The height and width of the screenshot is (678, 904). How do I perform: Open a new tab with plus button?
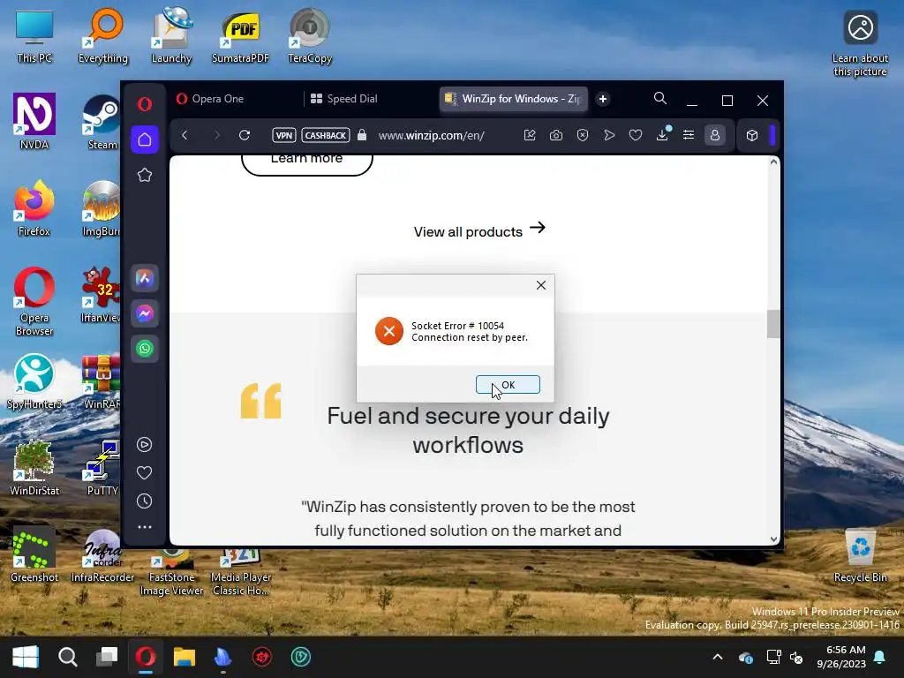tap(603, 99)
